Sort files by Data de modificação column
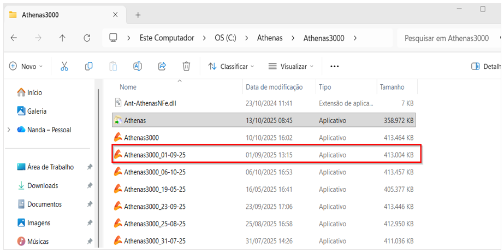504x252 pixels. click(x=274, y=87)
